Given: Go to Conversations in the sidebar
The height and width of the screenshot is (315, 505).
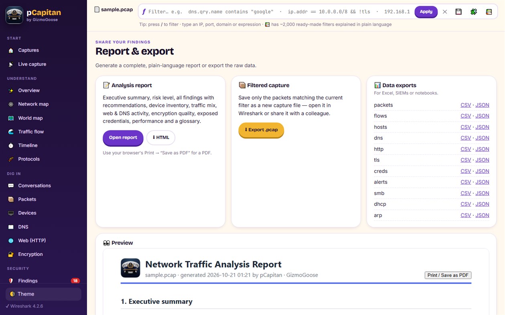Looking at the screenshot, I should click(43, 186).
